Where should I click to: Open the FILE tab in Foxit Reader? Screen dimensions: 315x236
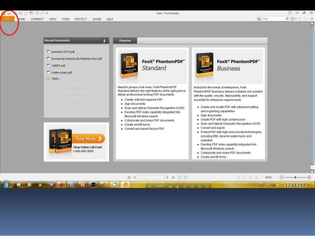tap(7, 19)
